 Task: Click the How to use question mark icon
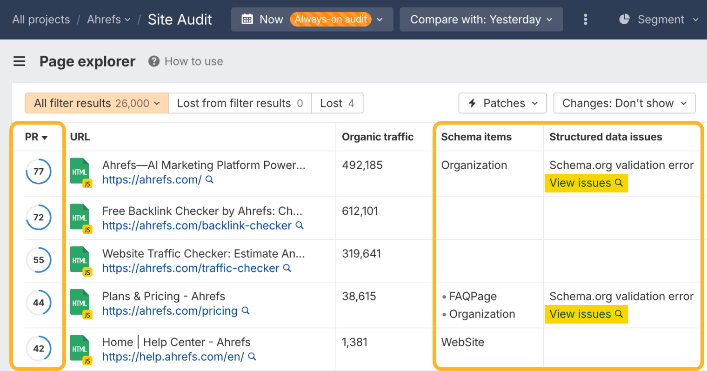click(x=154, y=61)
